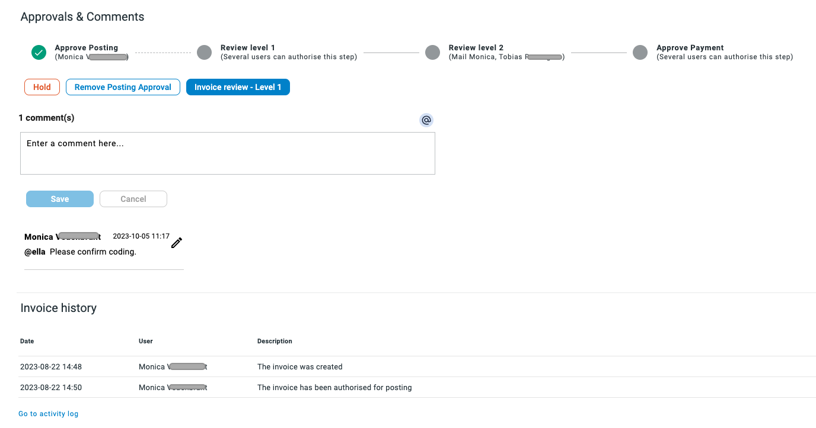The height and width of the screenshot is (428, 816).
Task: Edit Monica's comment with the pencil icon
Action: click(177, 243)
